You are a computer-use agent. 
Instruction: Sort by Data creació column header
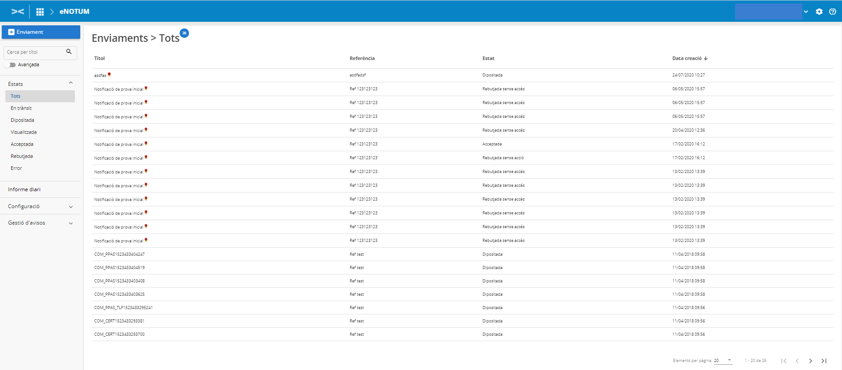pyautogui.click(x=687, y=58)
